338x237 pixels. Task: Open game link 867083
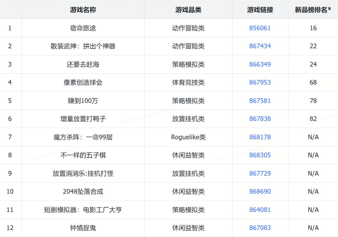pos(260,228)
